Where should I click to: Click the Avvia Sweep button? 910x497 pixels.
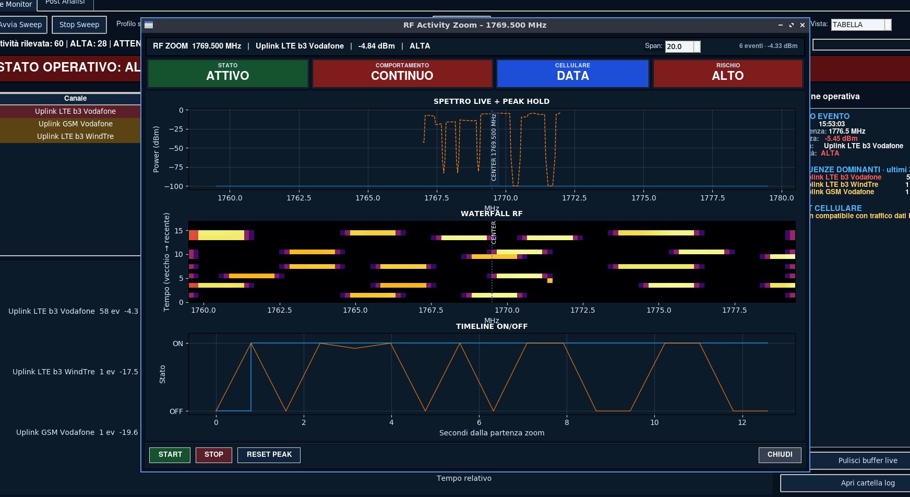tap(22, 25)
